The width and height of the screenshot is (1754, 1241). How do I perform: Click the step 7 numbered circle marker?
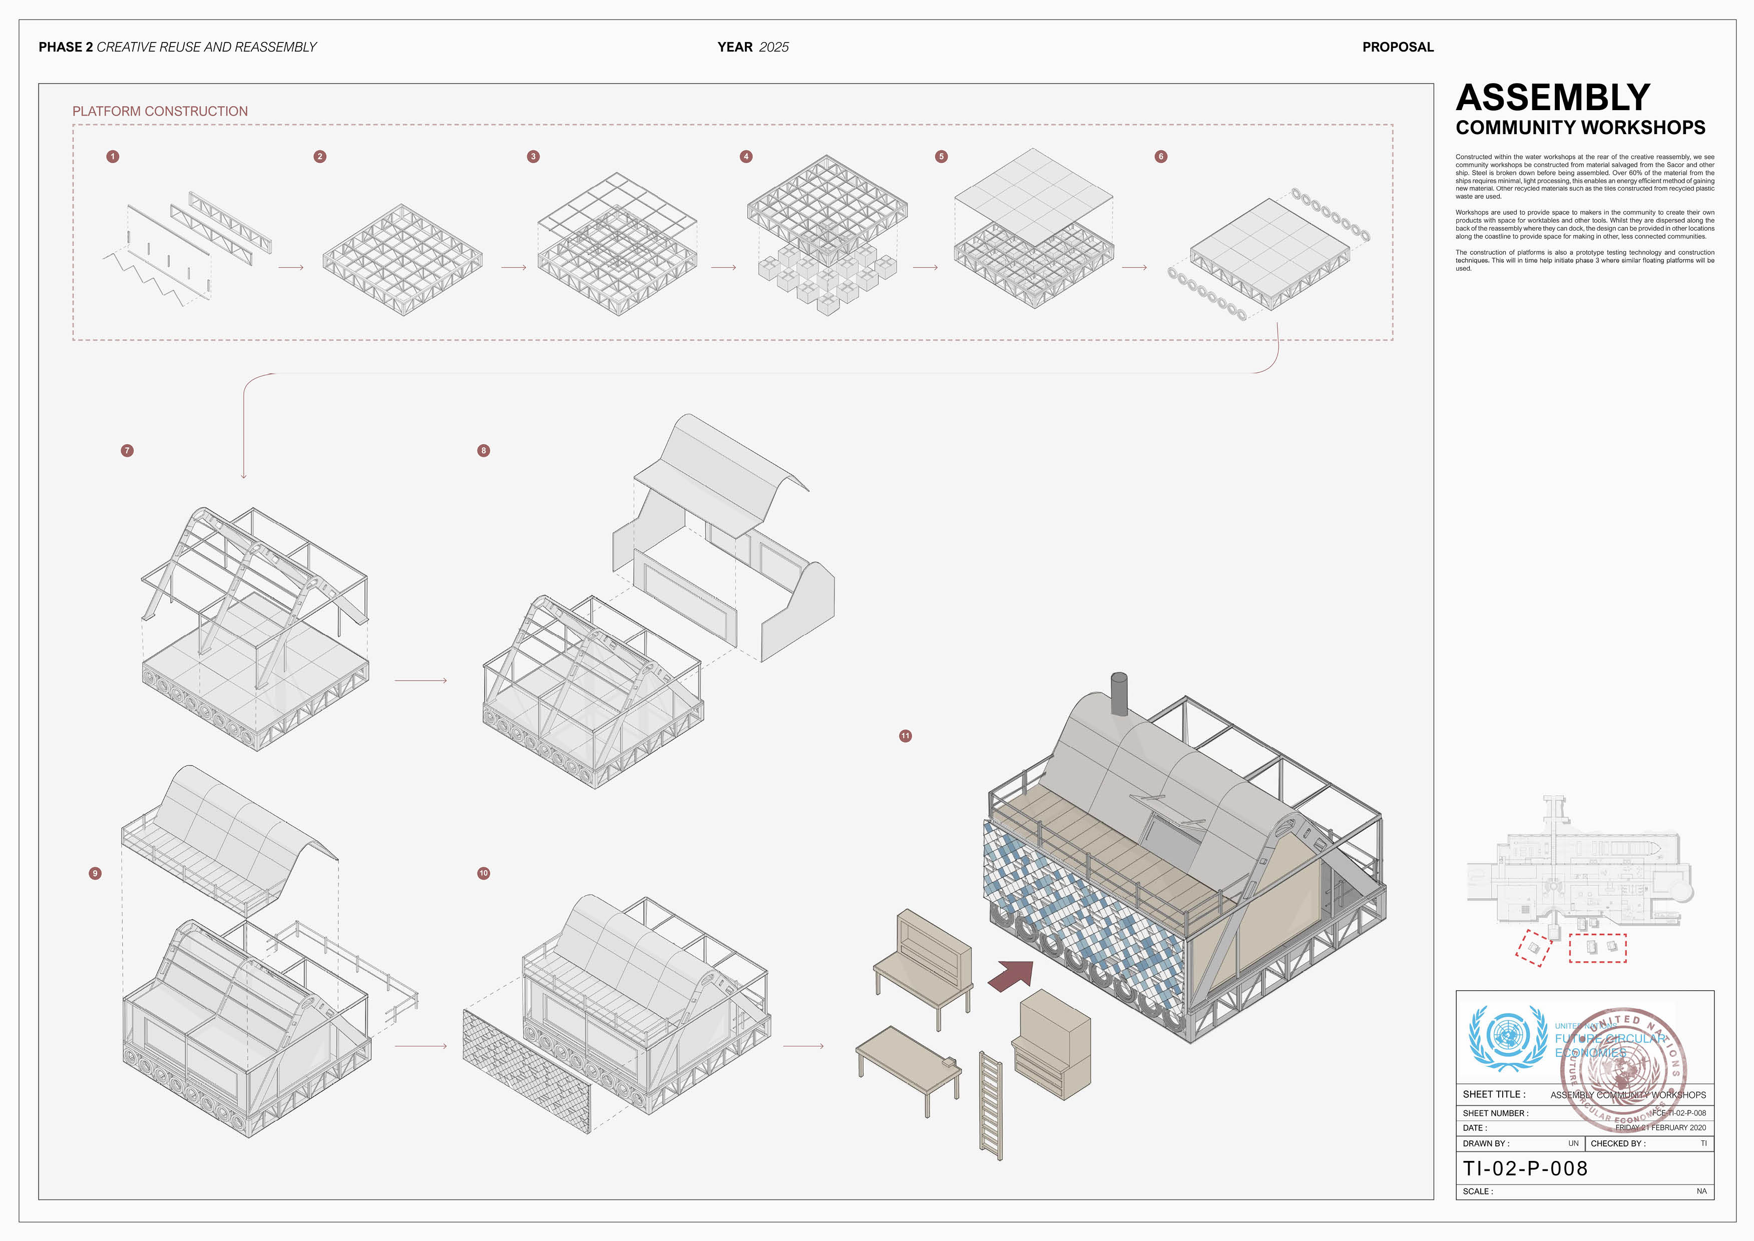click(128, 451)
